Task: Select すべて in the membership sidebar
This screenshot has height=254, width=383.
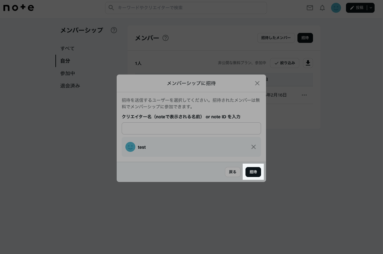Action: (x=67, y=48)
